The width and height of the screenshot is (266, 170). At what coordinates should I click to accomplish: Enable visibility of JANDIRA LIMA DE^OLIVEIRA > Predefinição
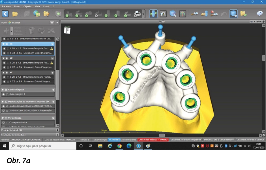(x=4, y=110)
